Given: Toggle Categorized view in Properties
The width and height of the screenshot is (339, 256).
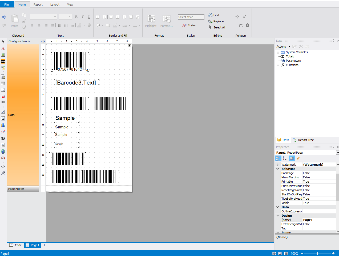Looking at the screenshot, I should pos(278,158).
